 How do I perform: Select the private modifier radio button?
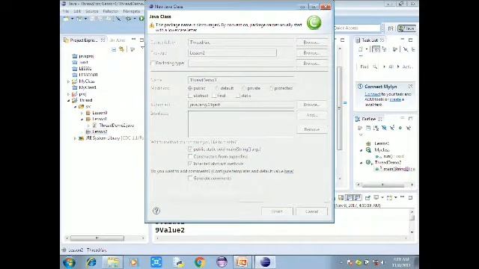click(x=243, y=88)
